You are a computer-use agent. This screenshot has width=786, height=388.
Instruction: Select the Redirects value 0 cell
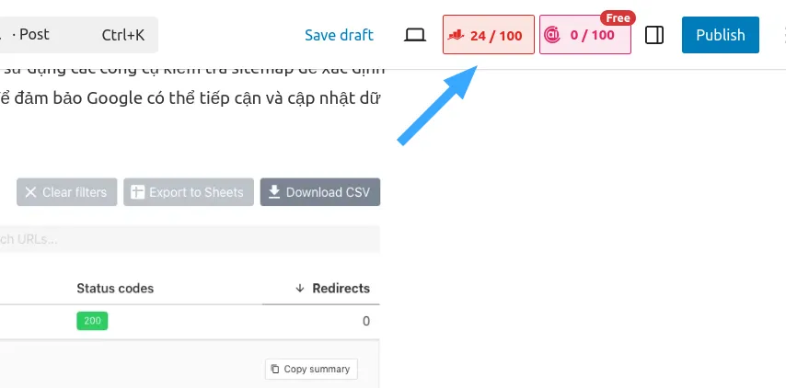pos(366,321)
